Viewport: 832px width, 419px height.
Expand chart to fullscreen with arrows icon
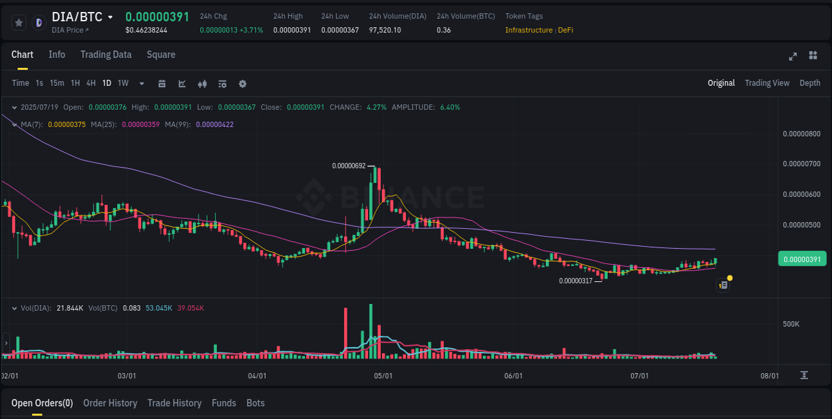pyautogui.click(x=793, y=57)
